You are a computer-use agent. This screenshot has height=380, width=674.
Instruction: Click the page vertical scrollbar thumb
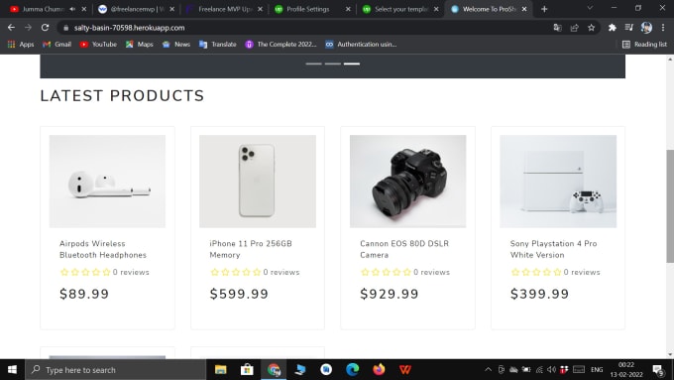coord(670,205)
